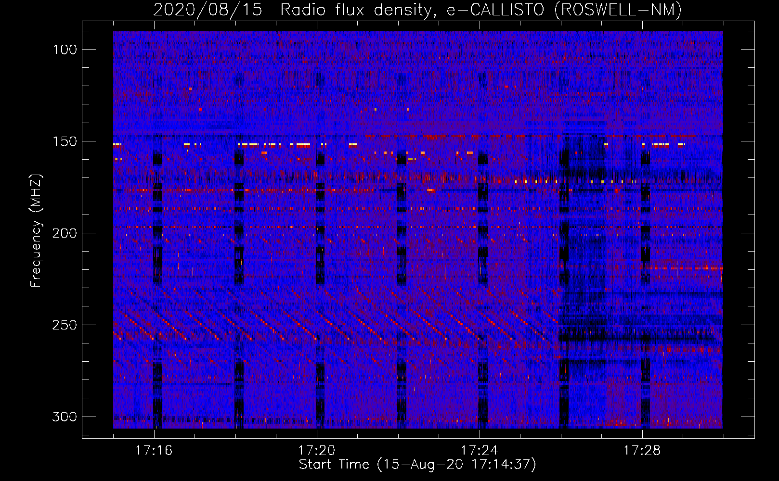This screenshot has height=481, width=779.
Task: Click the 17:28 time tick label
Action: [x=642, y=450]
